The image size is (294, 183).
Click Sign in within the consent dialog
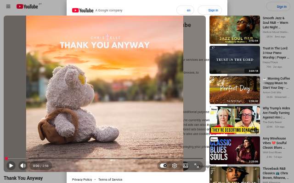pos(210,10)
